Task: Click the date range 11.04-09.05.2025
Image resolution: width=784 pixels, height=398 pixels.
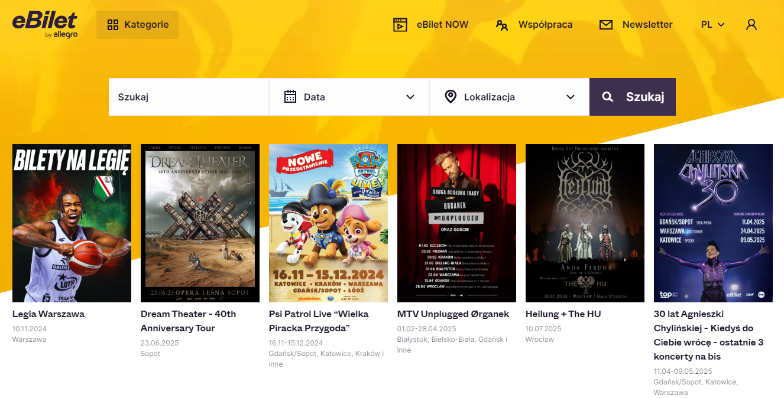Action: pyautogui.click(x=683, y=371)
